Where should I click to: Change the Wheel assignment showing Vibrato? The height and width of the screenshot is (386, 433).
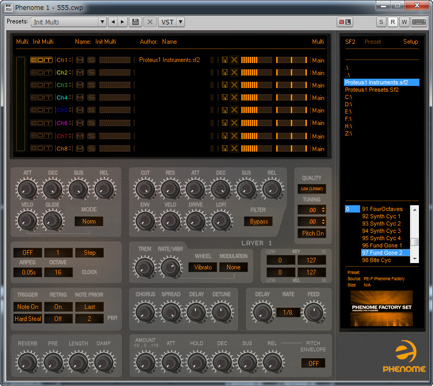pyautogui.click(x=203, y=267)
